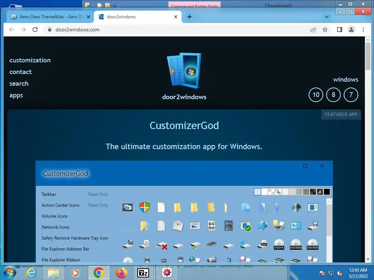Select the Windows 10 circle button
Image resolution: width=374 pixels, height=280 pixels.
point(316,95)
